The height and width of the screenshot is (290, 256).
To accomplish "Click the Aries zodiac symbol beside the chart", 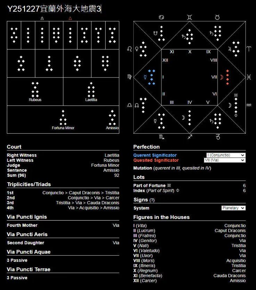I will [249, 49].
